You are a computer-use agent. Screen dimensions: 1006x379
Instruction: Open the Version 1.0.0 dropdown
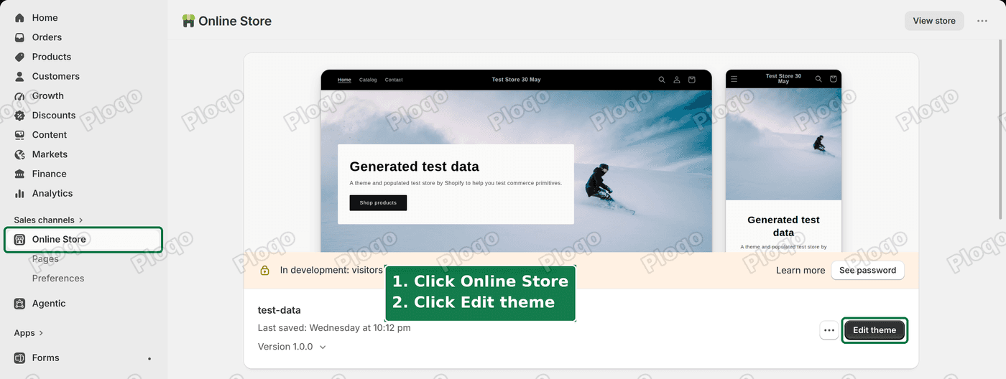[292, 347]
